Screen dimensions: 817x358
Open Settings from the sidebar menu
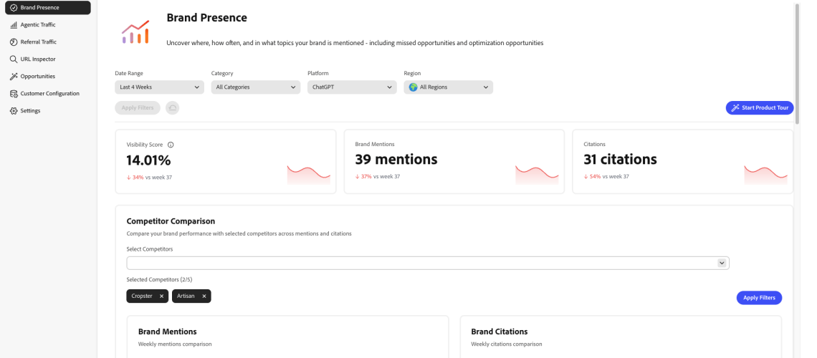click(48, 111)
